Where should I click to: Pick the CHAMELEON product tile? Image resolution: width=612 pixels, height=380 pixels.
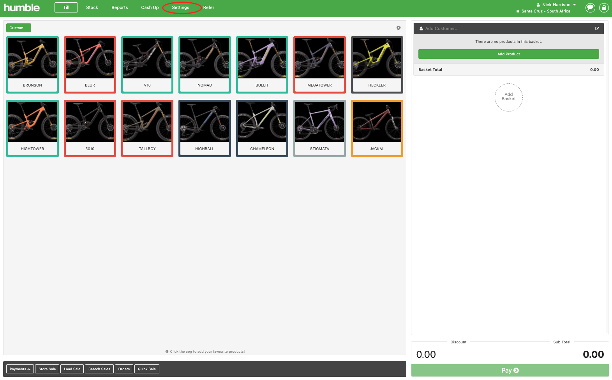click(262, 129)
